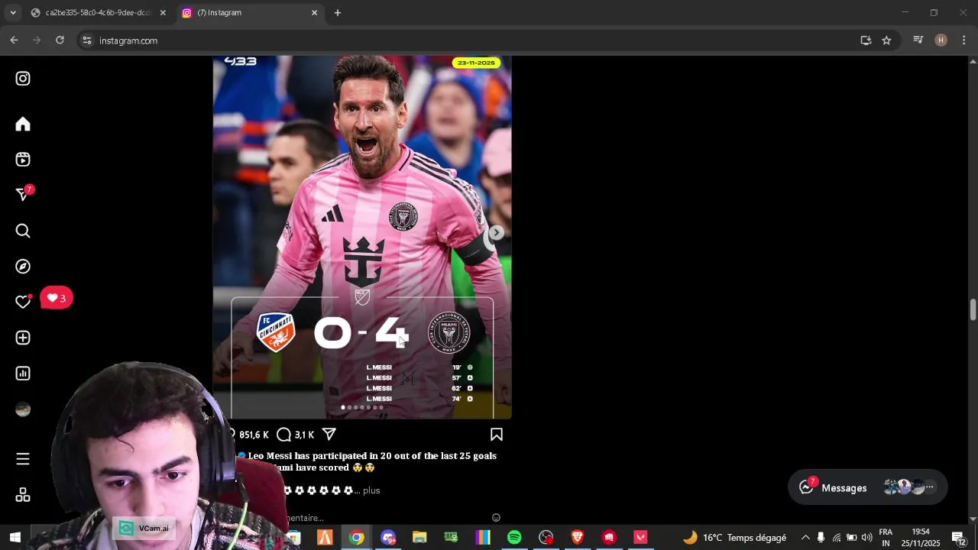Share the Messi post via paper plane
978x550 pixels.
[x=329, y=434]
